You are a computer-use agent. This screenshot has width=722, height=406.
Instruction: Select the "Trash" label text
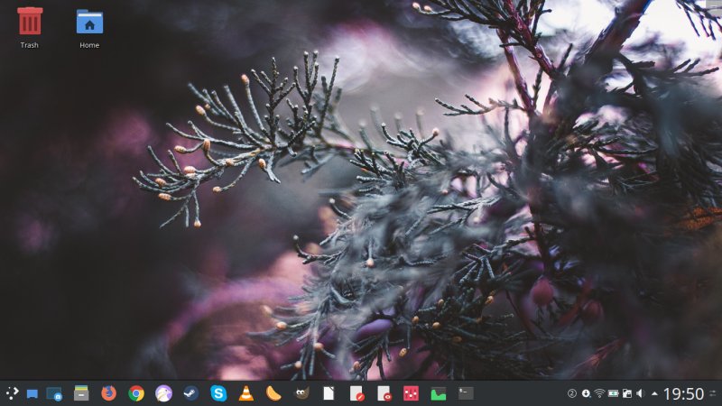30,45
